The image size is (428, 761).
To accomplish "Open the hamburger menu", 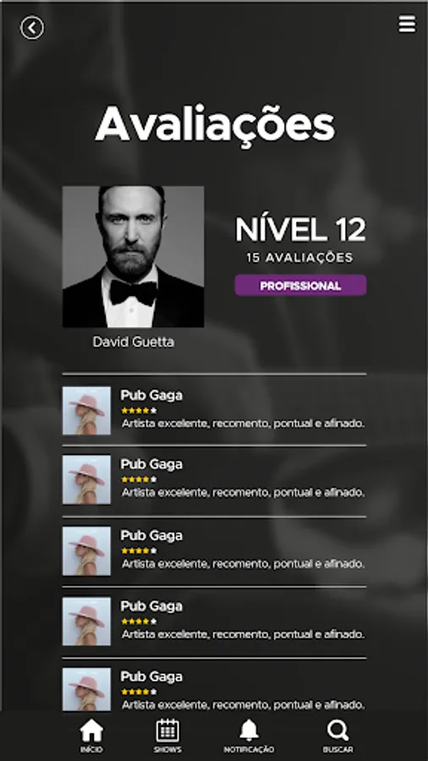I will tap(407, 24).
